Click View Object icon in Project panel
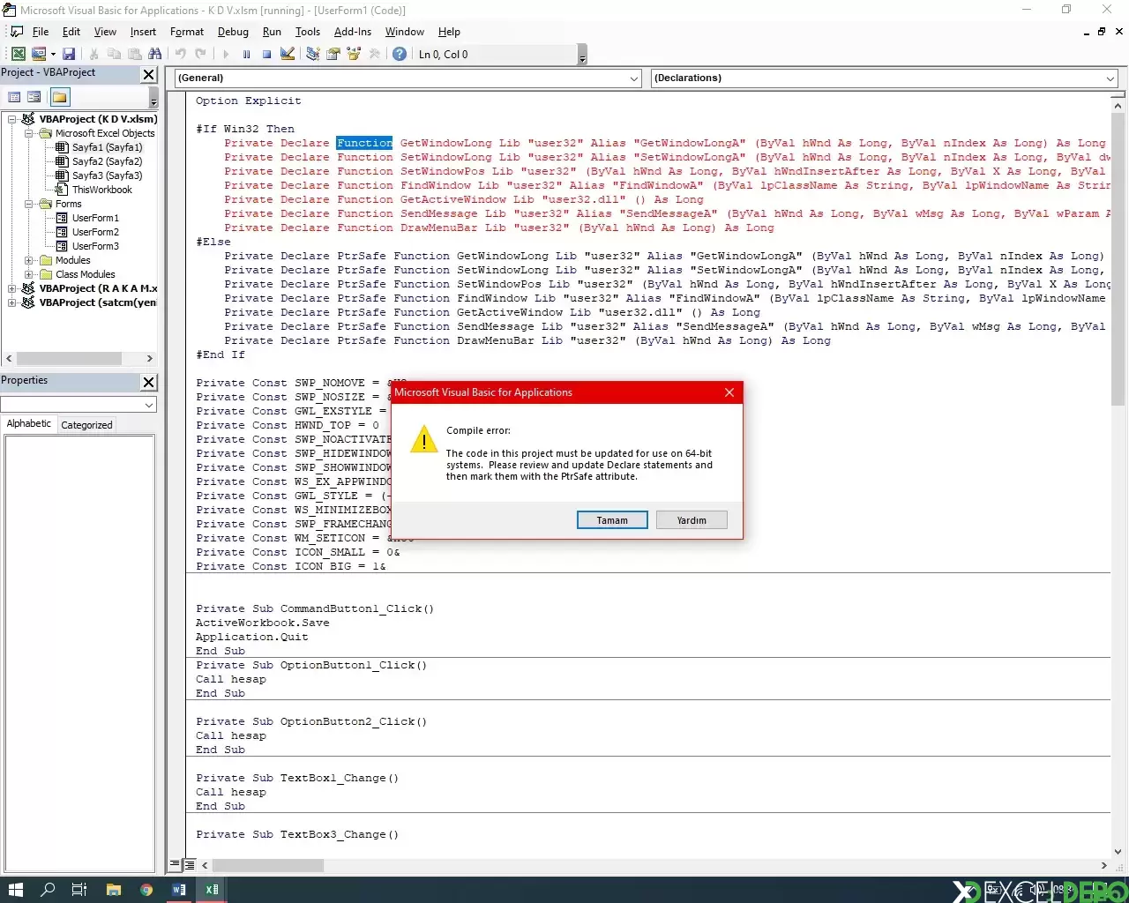The height and width of the screenshot is (903, 1129). tap(34, 97)
